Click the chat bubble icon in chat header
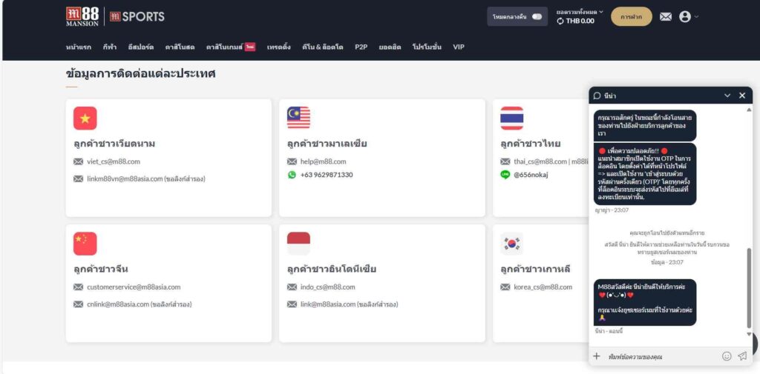The width and height of the screenshot is (760, 374). click(597, 96)
